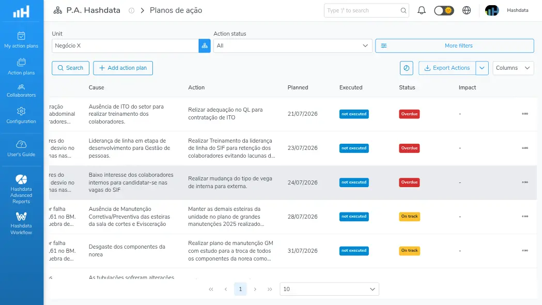Click the info icon next to P.A. Hashdata
Viewport: 542px width, 305px height.
coord(131,10)
